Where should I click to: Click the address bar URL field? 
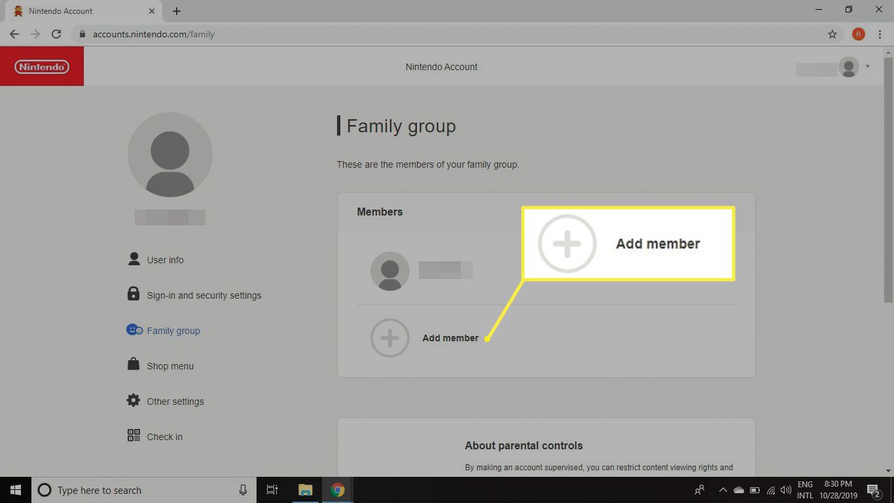tap(457, 34)
